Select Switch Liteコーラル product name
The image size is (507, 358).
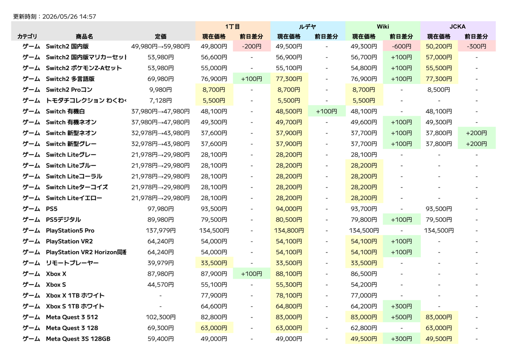(74, 176)
